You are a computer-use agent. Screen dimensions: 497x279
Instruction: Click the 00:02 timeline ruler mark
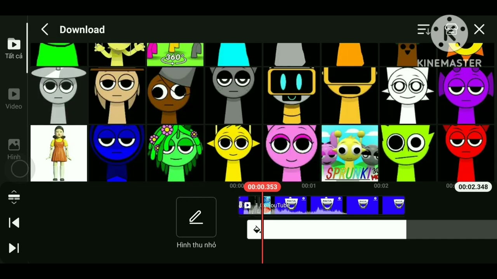(x=381, y=186)
